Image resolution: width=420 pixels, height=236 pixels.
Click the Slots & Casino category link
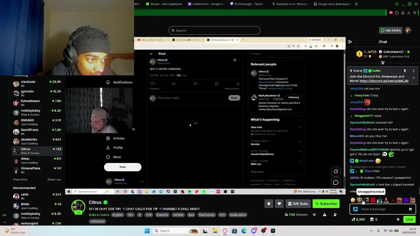[99, 215]
